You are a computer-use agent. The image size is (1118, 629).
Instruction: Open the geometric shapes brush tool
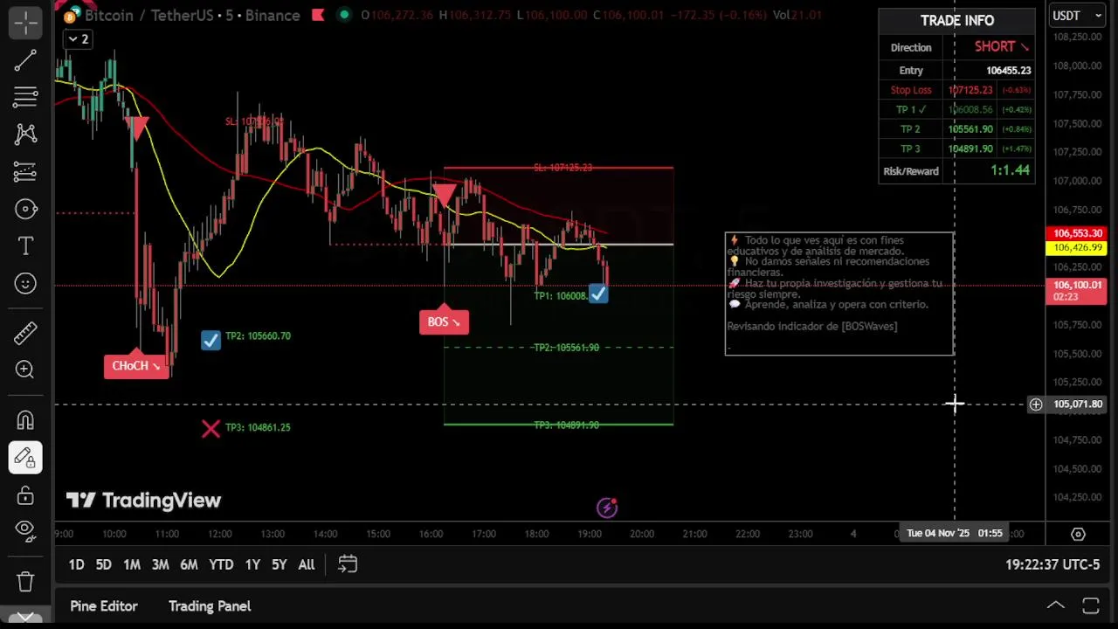[x=25, y=209]
